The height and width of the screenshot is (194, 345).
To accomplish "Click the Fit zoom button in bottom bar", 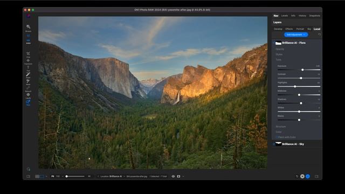I will point(53,176).
